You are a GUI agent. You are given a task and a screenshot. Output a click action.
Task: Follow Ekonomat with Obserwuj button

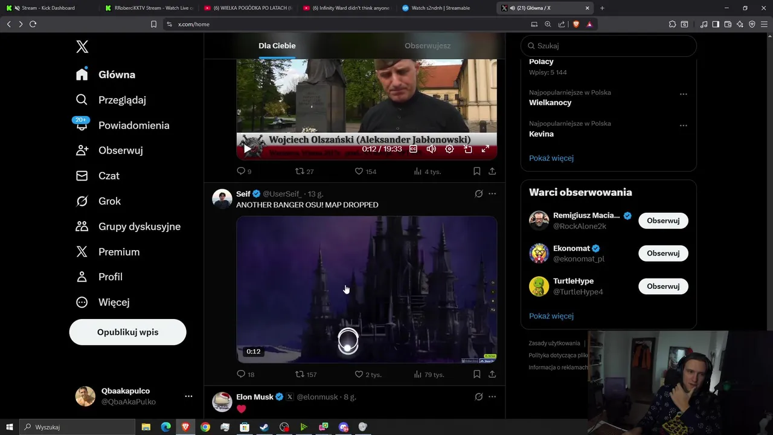click(x=663, y=253)
